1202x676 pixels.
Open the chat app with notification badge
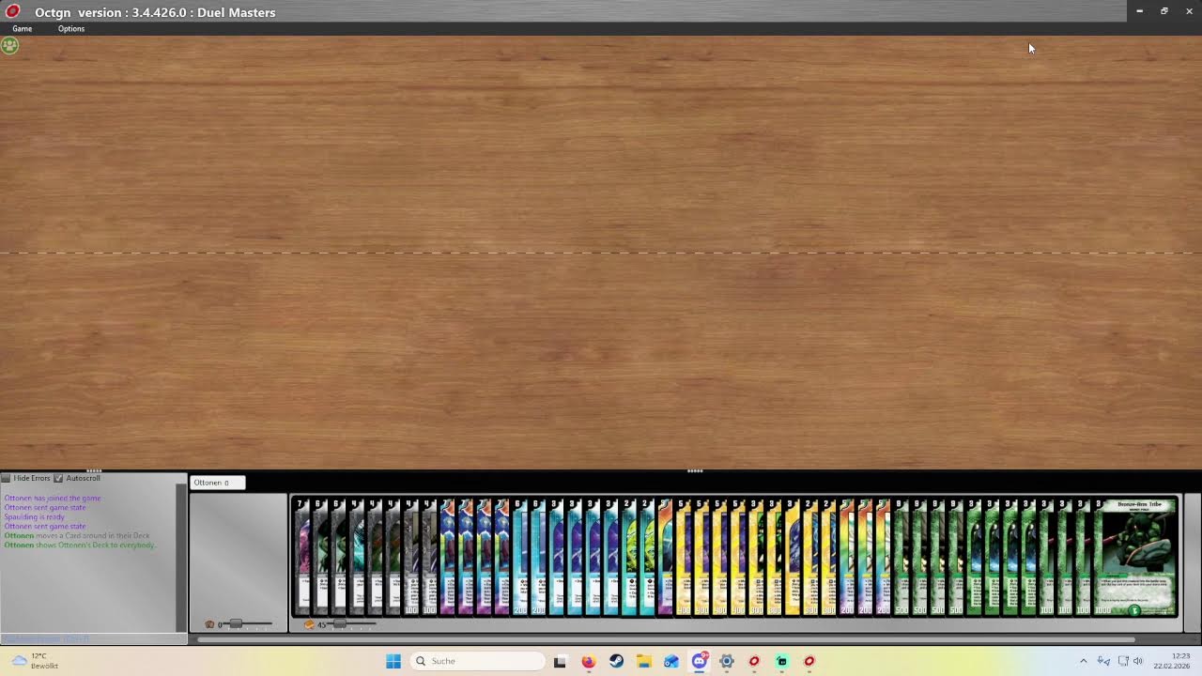point(700,661)
